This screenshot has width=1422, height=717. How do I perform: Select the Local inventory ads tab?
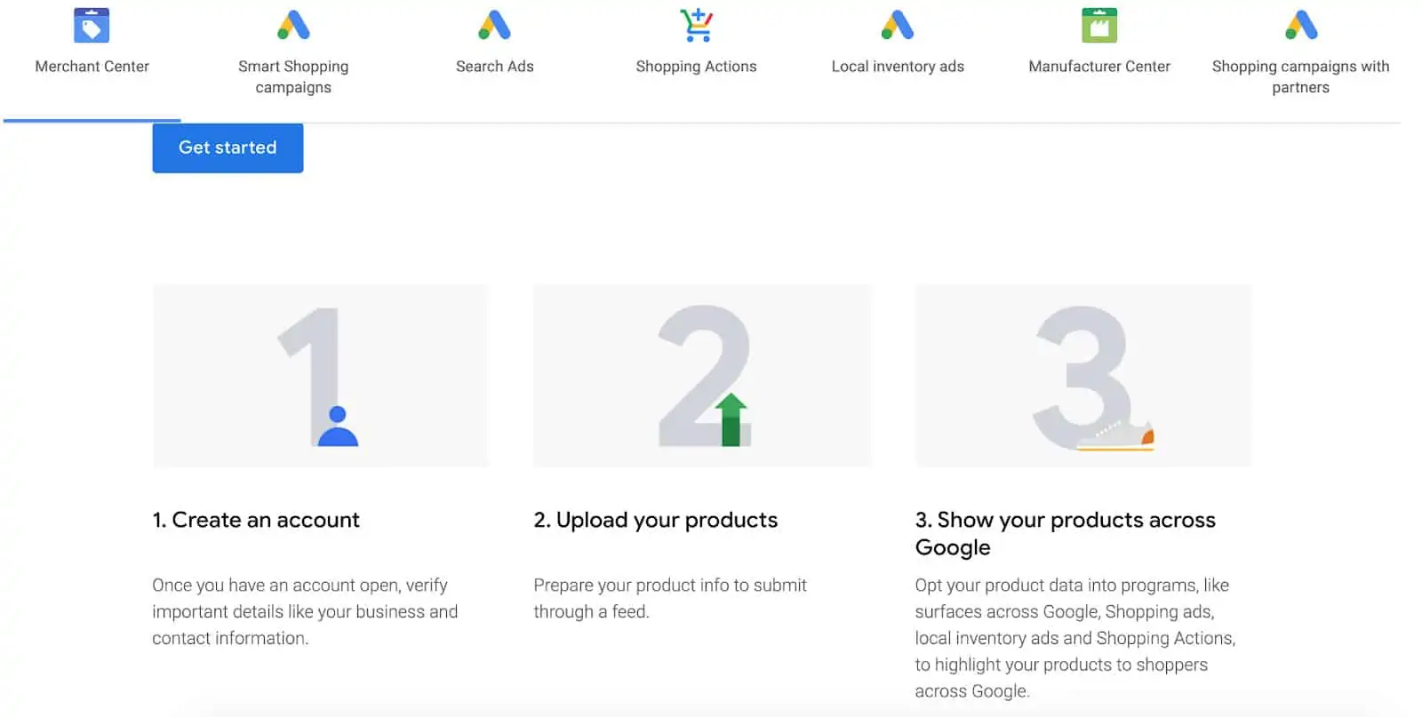897,66
